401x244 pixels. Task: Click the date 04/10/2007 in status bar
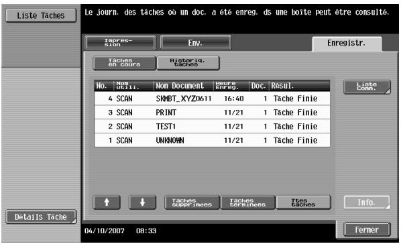(x=105, y=231)
